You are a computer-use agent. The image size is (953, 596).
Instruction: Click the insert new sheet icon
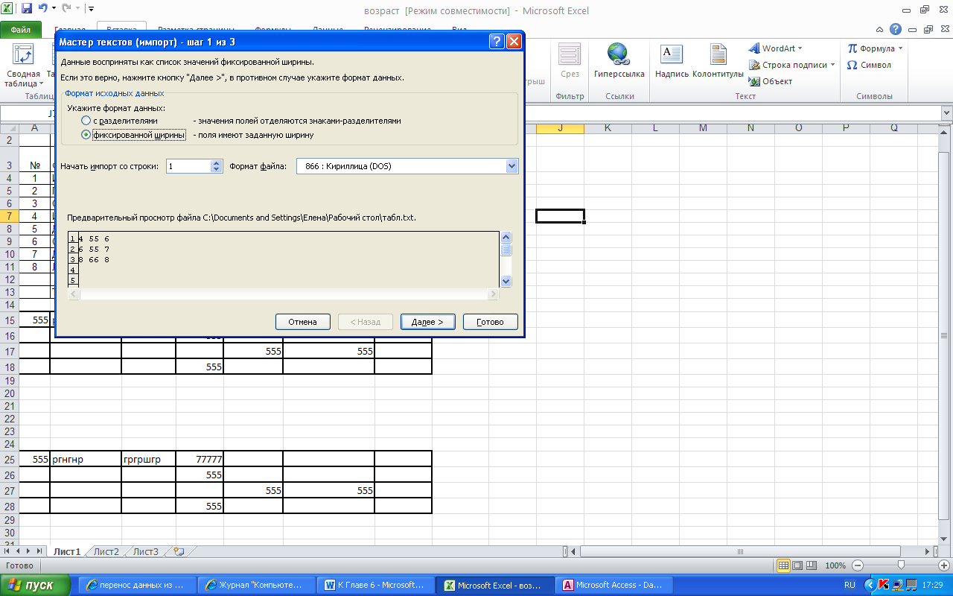(x=178, y=551)
